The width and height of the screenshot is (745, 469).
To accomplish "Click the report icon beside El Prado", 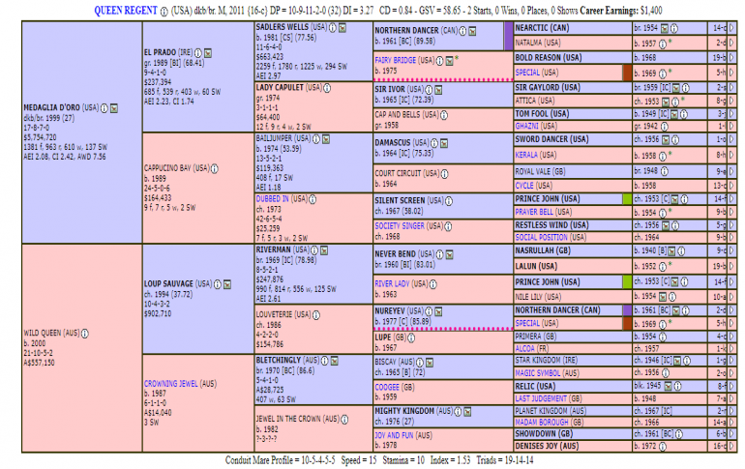I will tap(208, 52).
